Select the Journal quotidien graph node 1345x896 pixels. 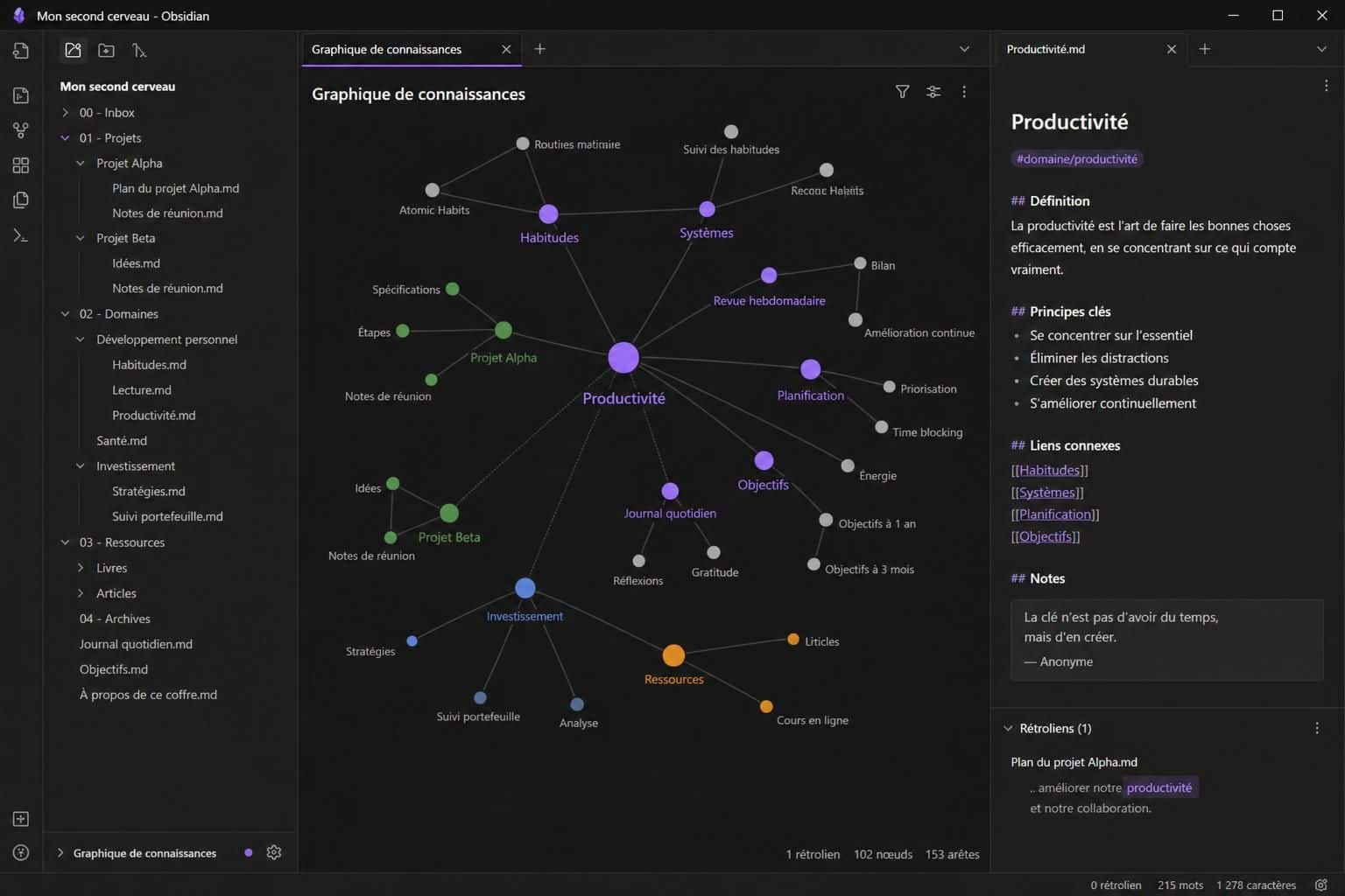(x=670, y=491)
